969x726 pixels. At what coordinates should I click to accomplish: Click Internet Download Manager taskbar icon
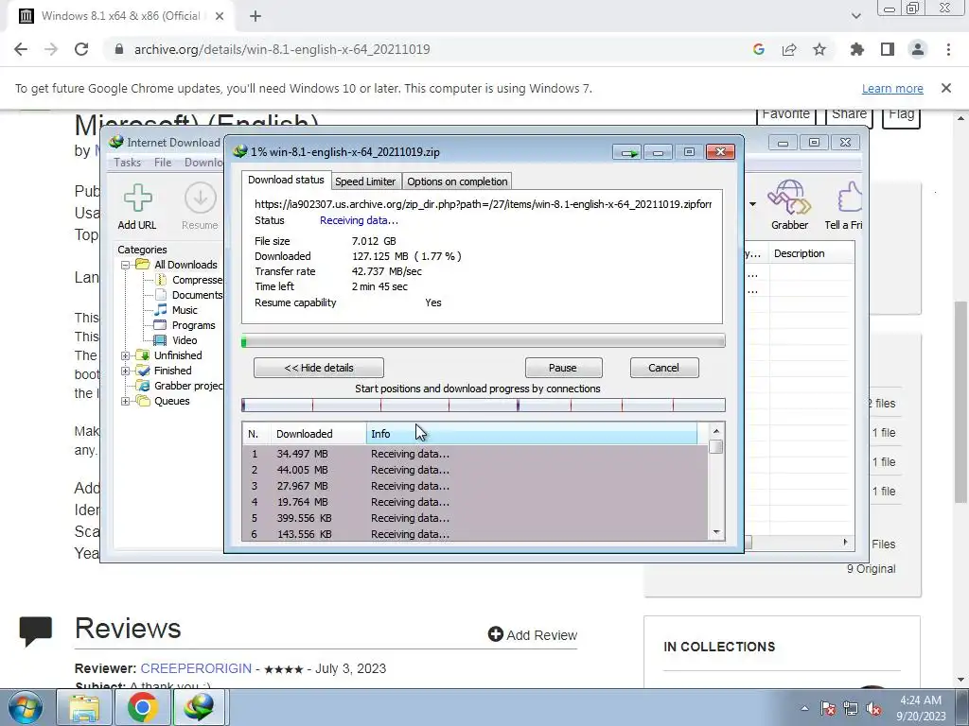point(199,707)
